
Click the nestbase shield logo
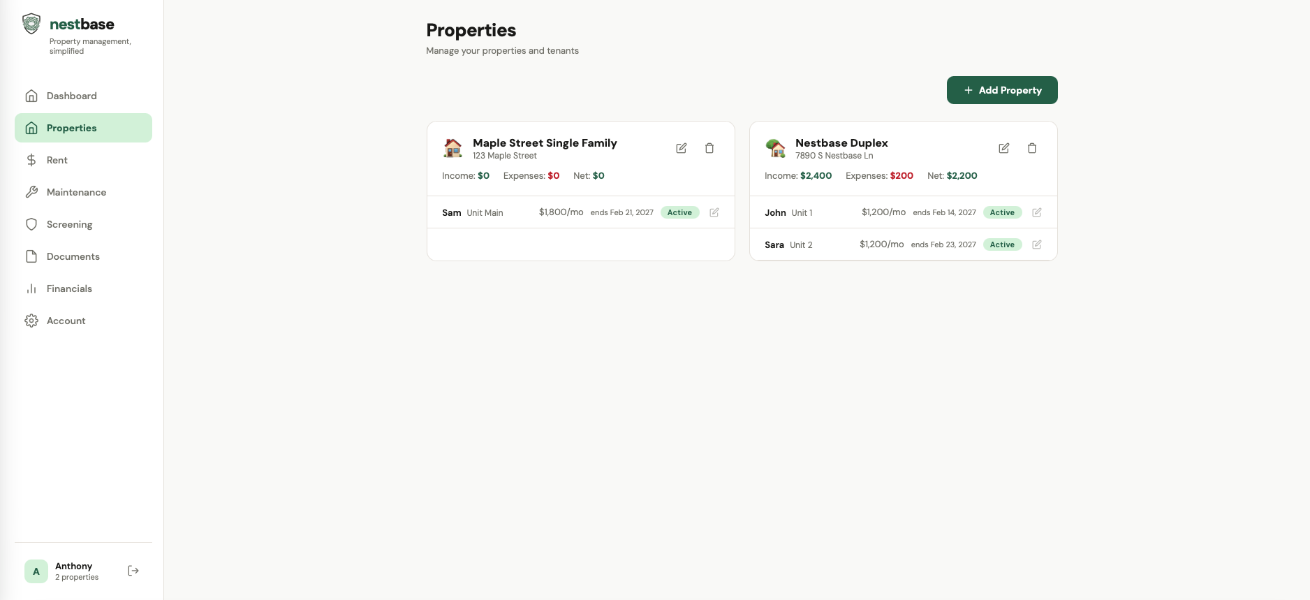pyautogui.click(x=31, y=24)
